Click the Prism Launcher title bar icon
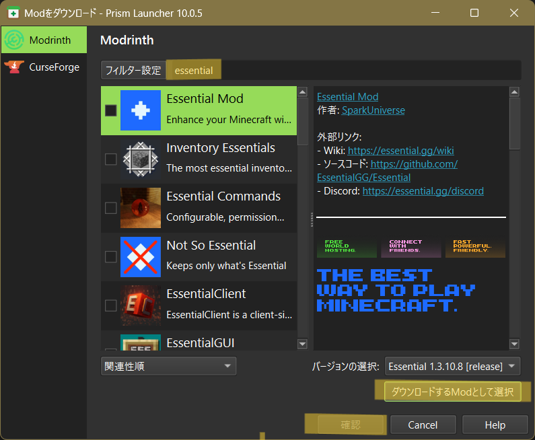535x440 pixels. pos(12,13)
